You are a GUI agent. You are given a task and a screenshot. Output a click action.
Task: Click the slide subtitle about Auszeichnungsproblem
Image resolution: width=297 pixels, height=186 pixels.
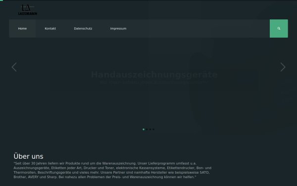coord(154,82)
